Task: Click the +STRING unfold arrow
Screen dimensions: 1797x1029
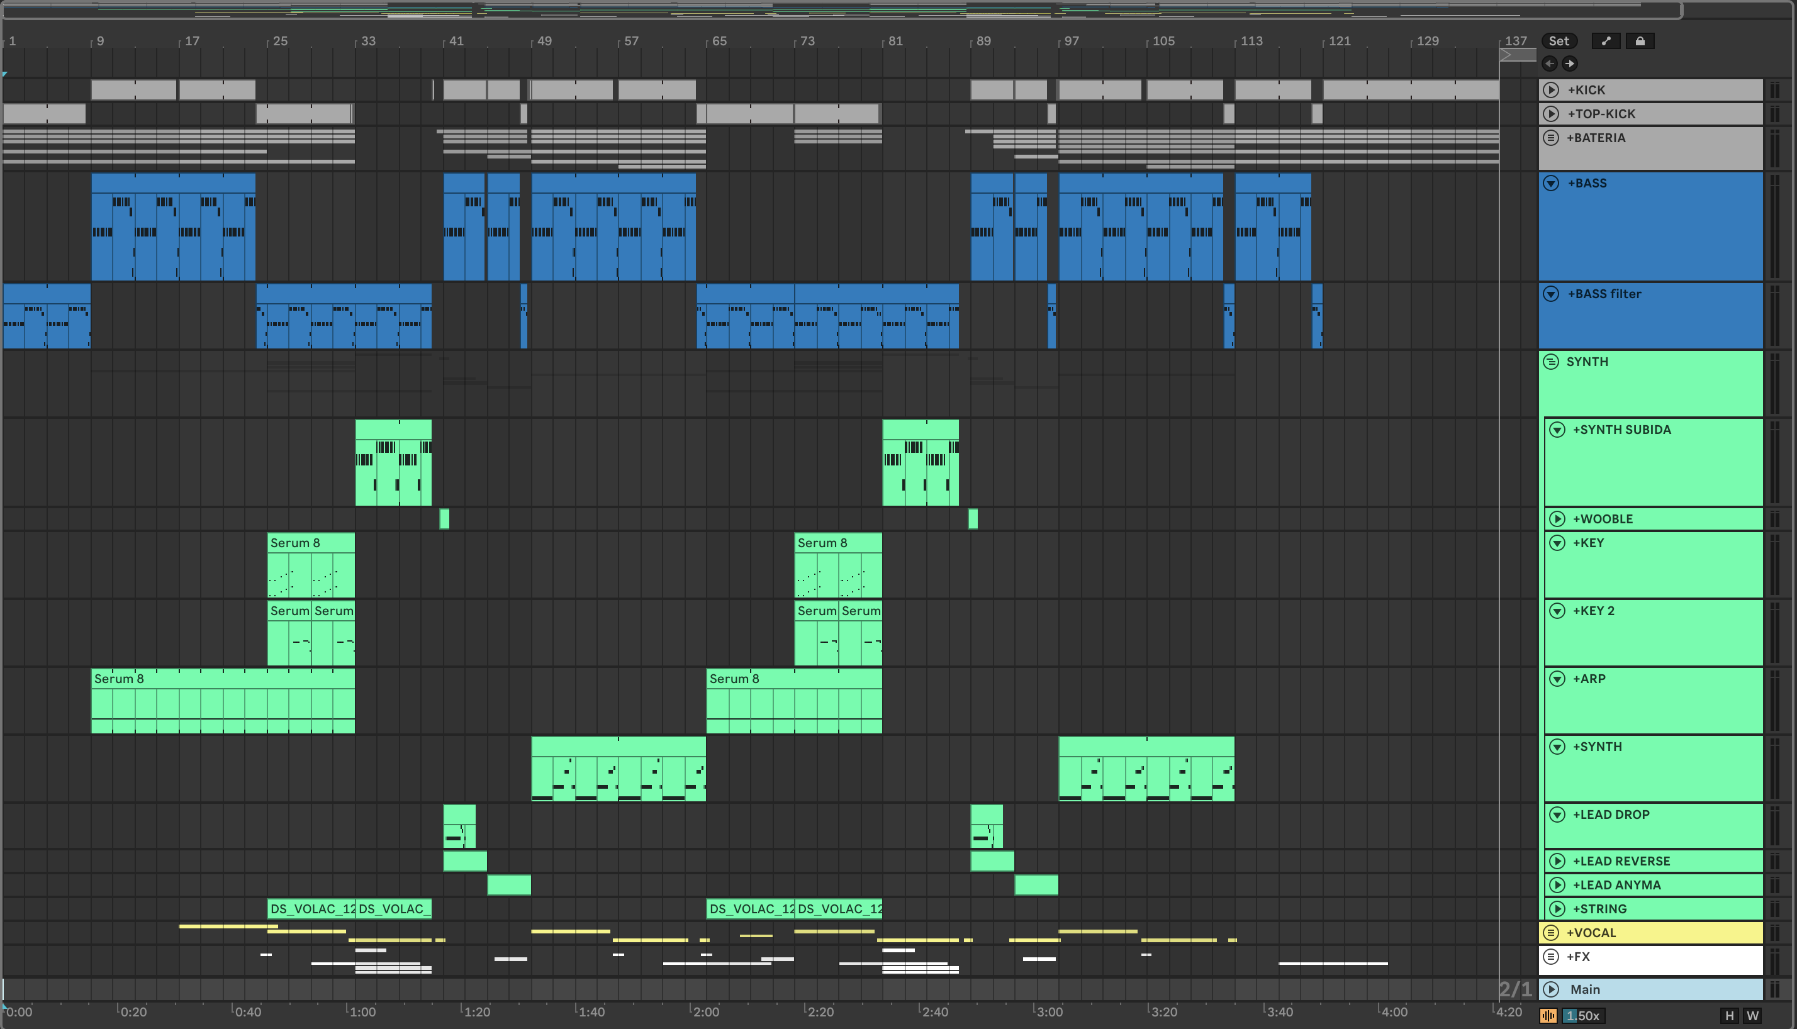Action: [x=1557, y=909]
